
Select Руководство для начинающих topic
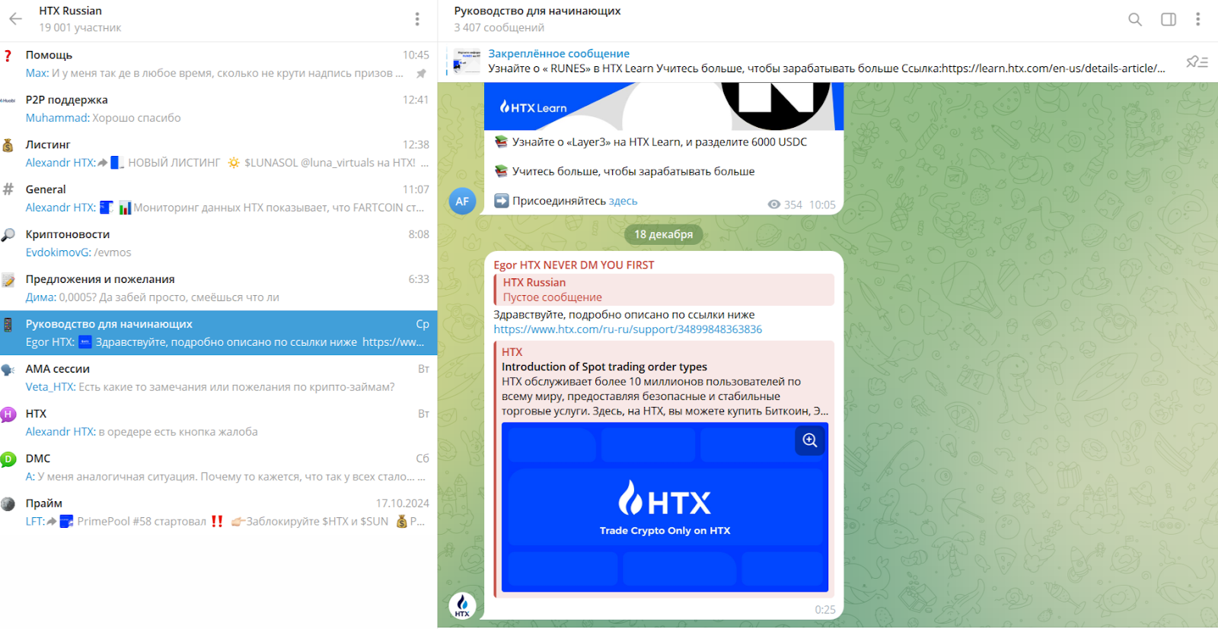click(x=218, y=332)
